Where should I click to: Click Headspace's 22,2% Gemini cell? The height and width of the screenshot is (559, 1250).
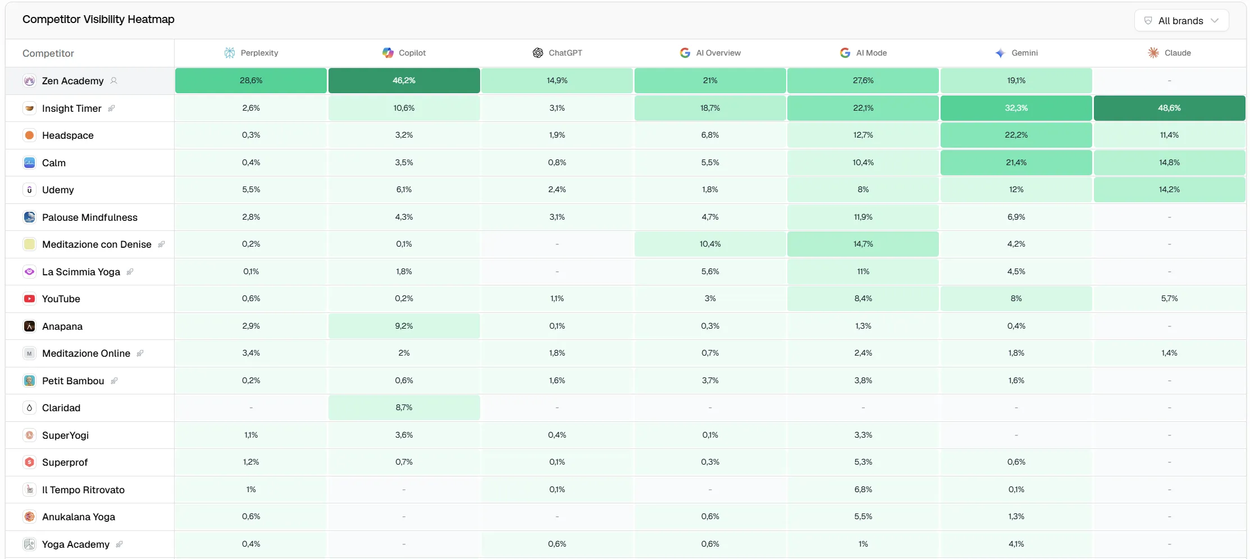coord(1016,135)
